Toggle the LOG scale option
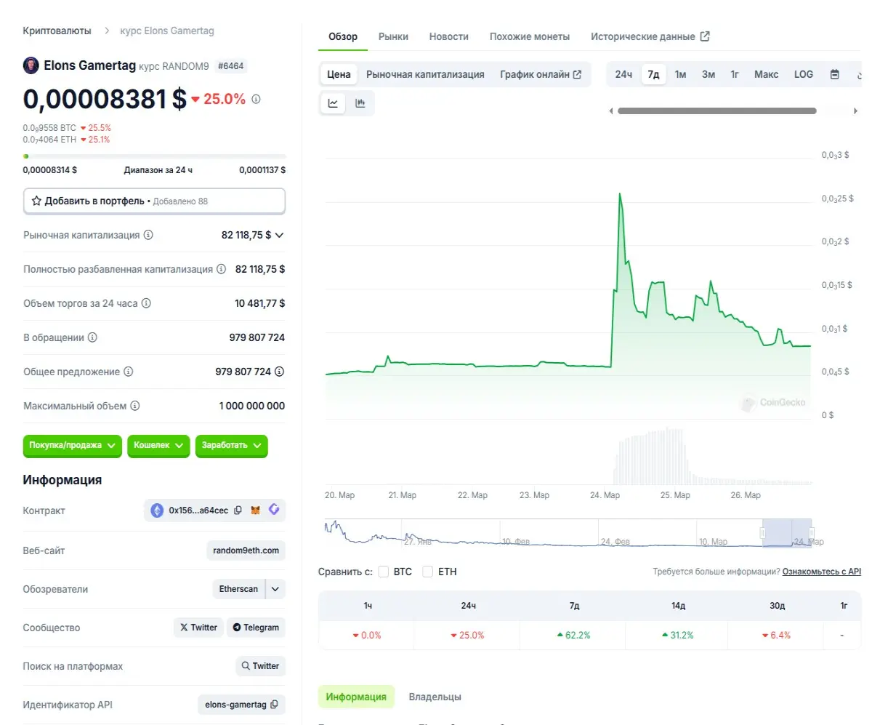This screenshot has width=872, height=725. pyautogui.click(x=804, y=74)
